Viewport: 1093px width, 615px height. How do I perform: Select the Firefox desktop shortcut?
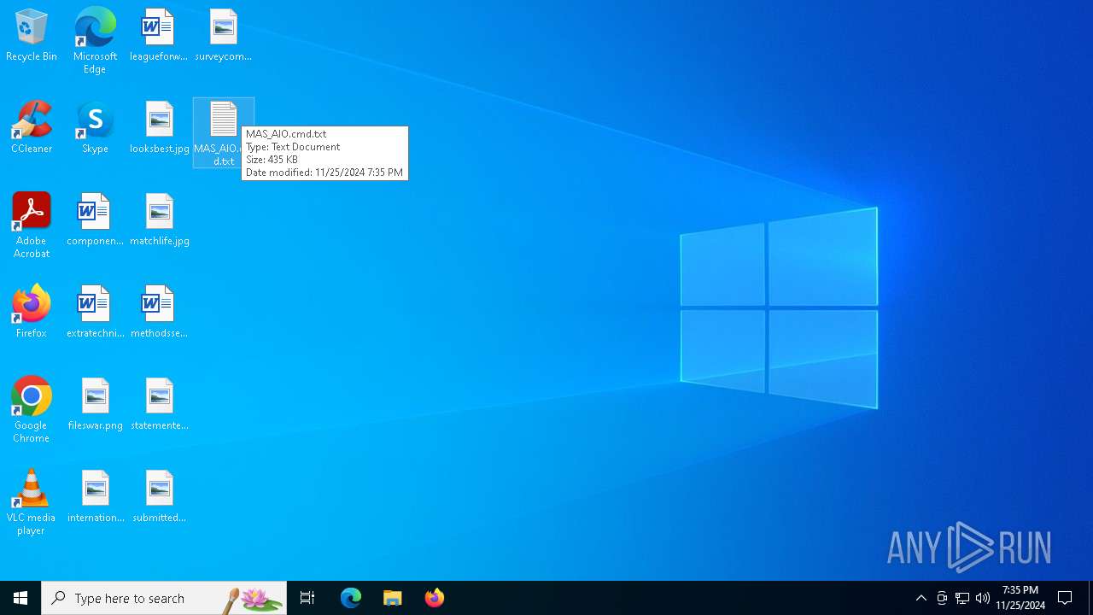(x=32, y=313)
